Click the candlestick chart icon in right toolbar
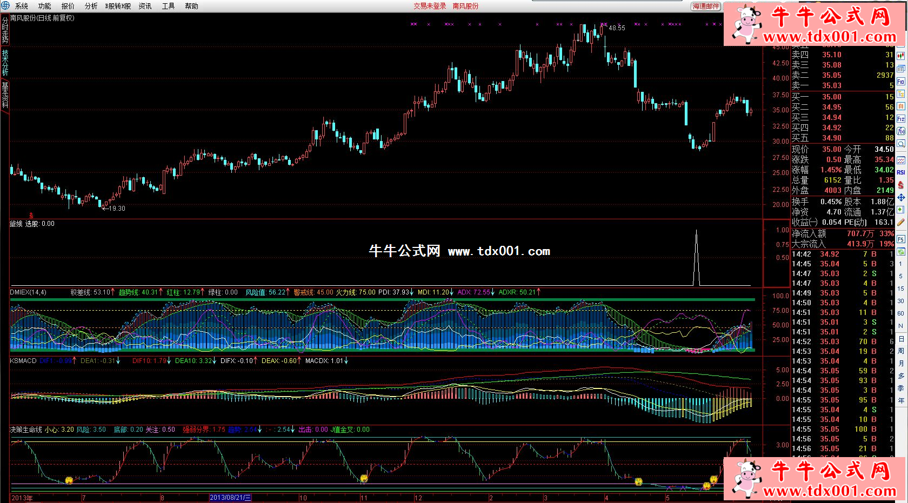The width and height of the screenshot is (908, 503). 901,55
